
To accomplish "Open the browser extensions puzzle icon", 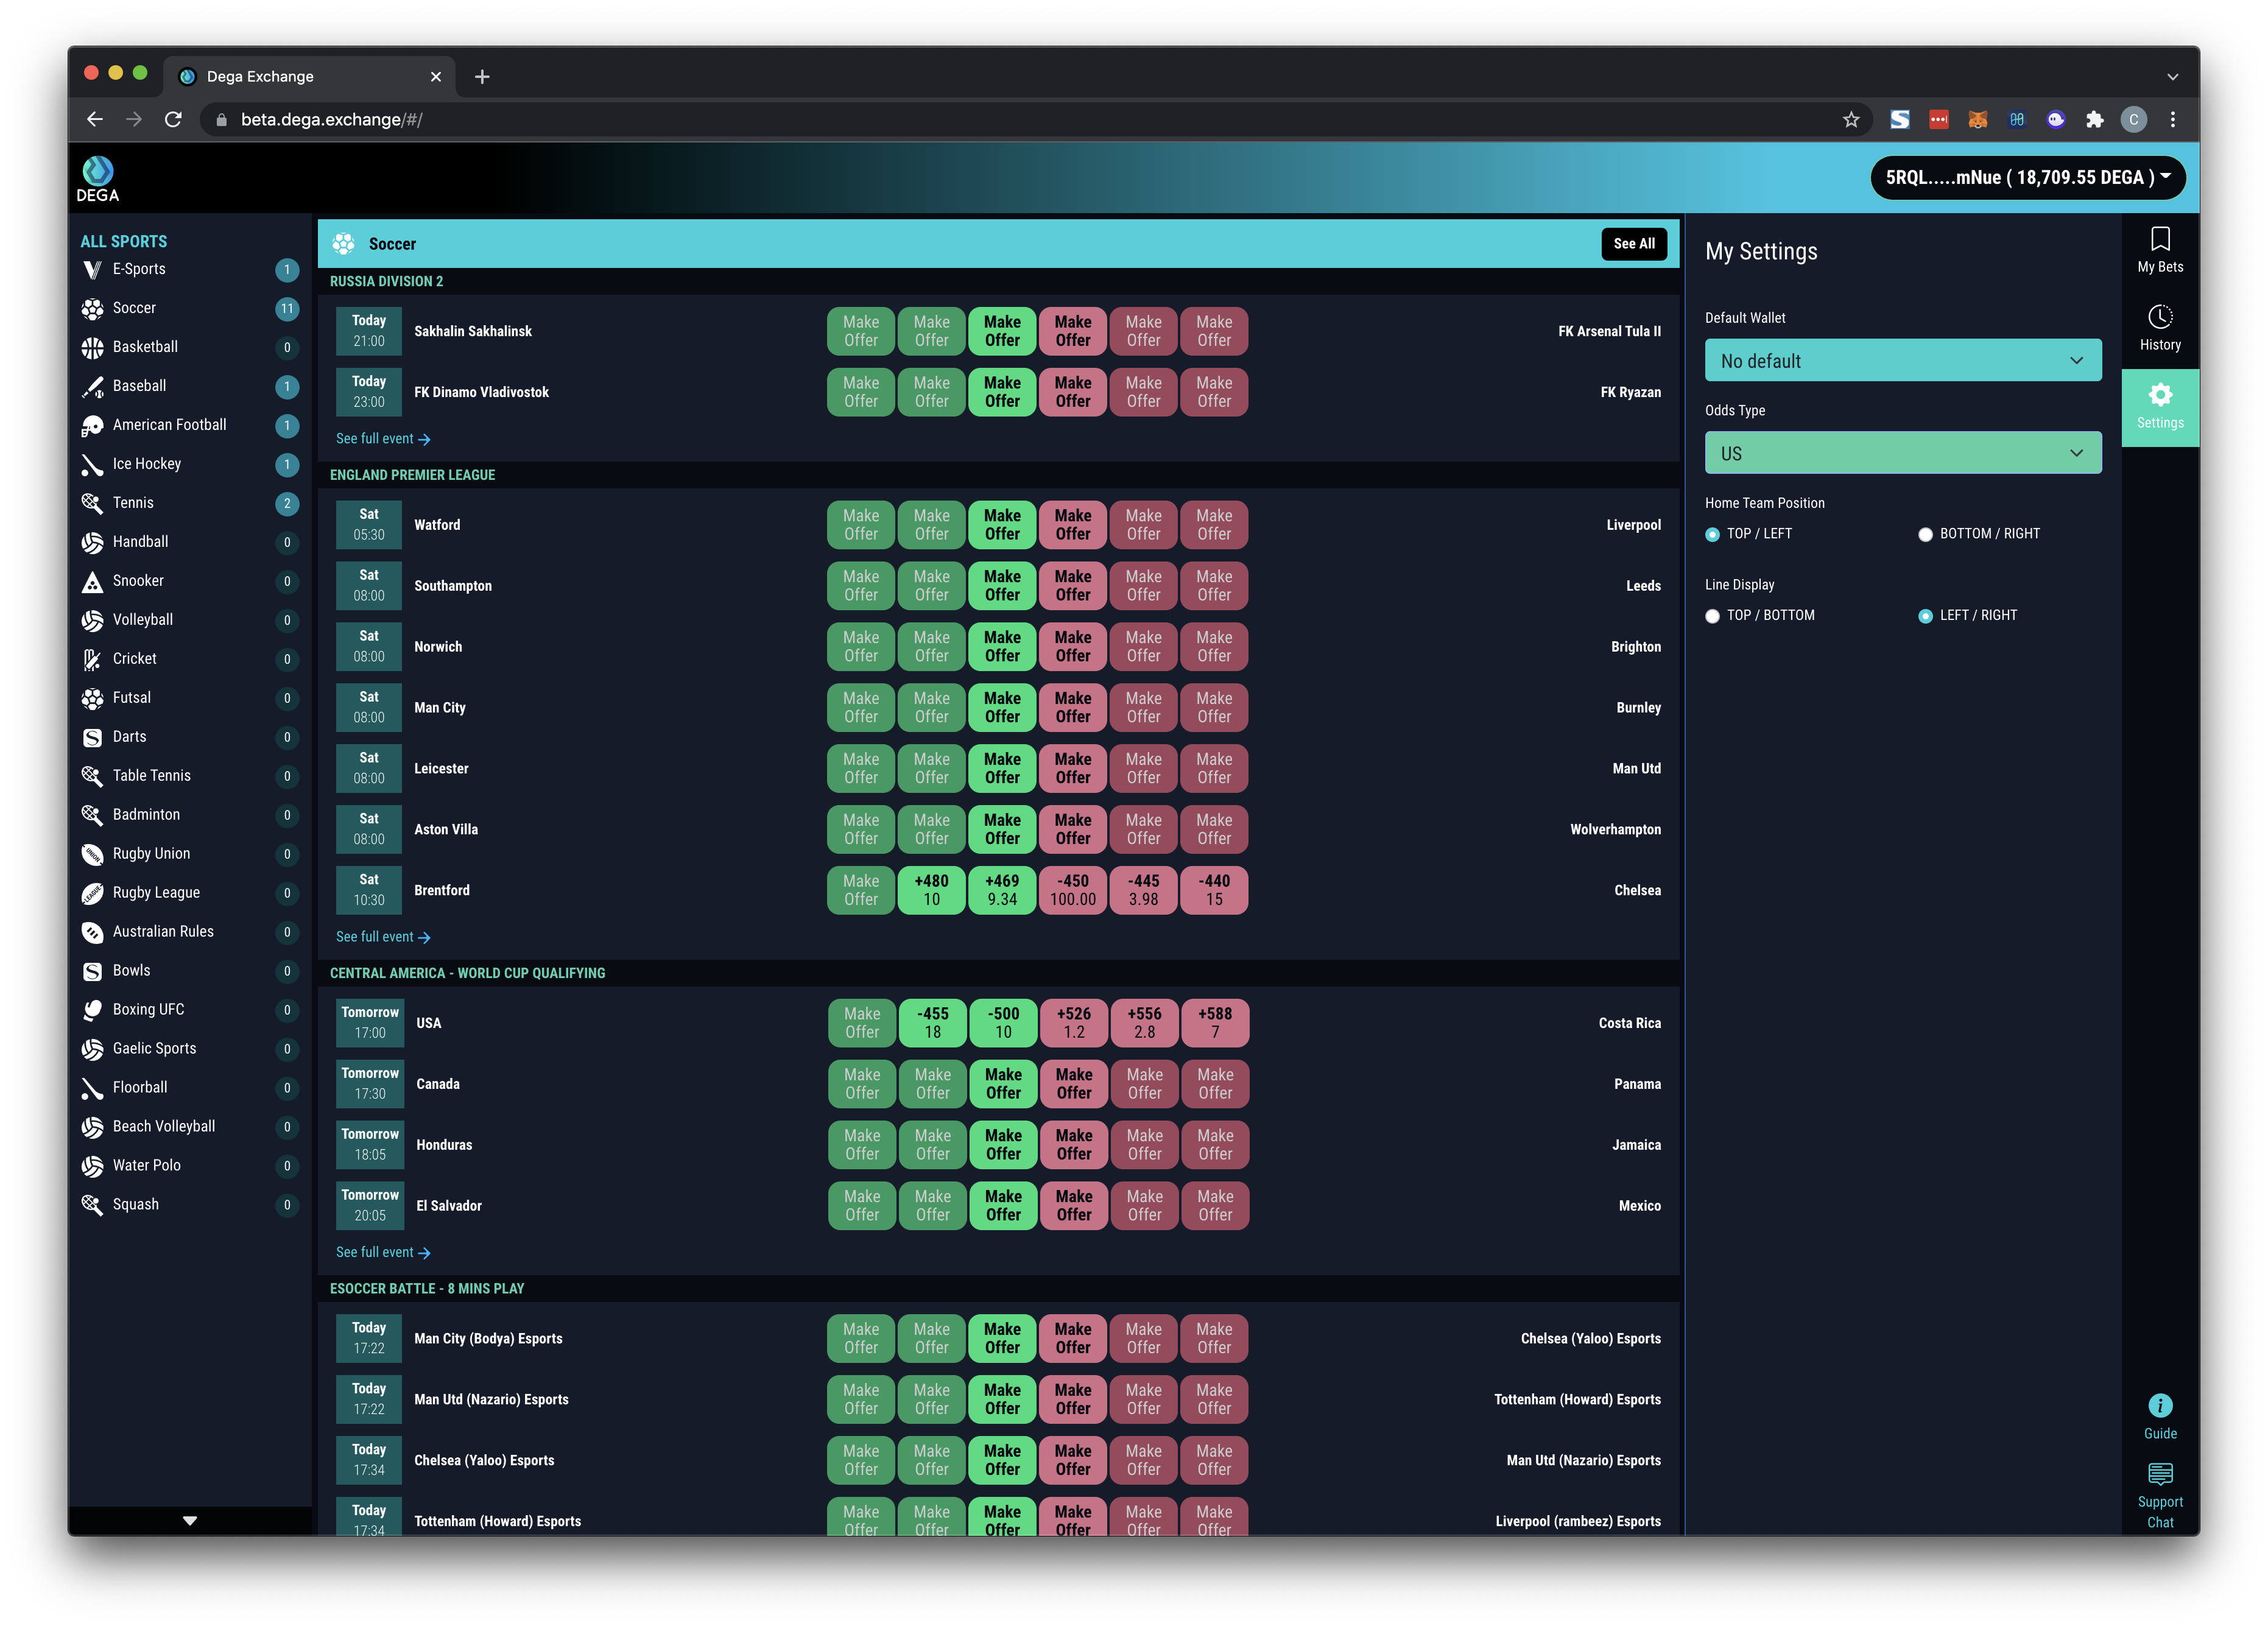I will (x=2094, y=120).
